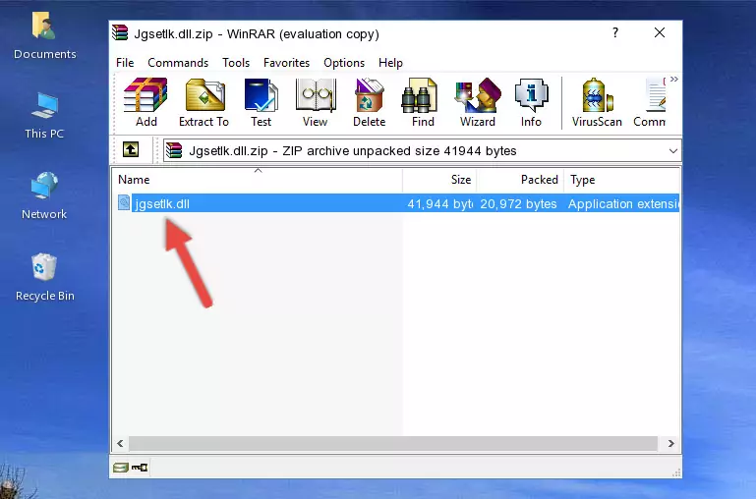Viewport: 756px width, 499px height.
Task: Open the Recycle Bin desktop icon
Action: [45, 277]
